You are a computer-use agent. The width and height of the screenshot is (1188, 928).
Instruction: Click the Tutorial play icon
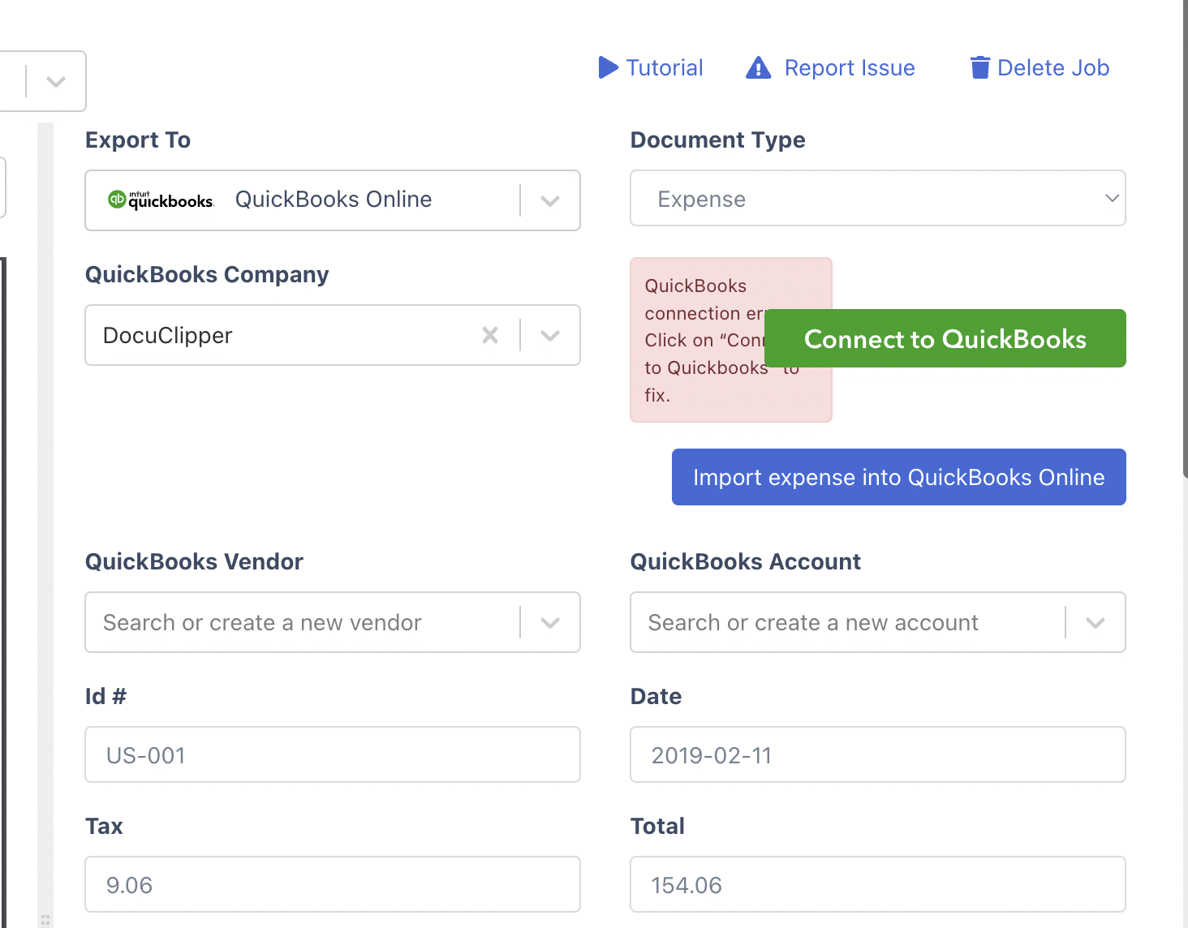click(x=607, y=68)
